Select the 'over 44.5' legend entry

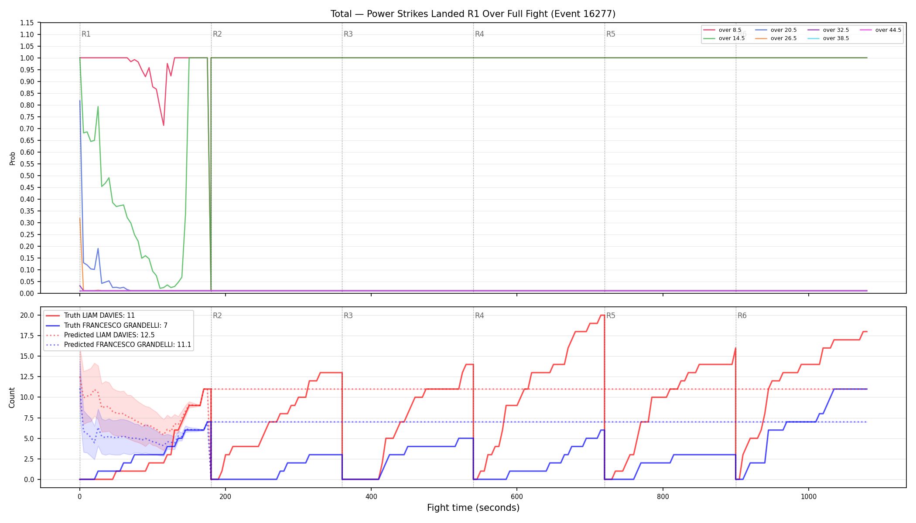coord(881,30)
